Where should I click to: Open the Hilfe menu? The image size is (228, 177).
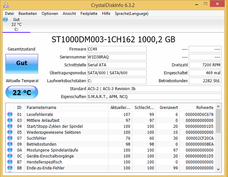pyautogui.click(x=106, y=14)
